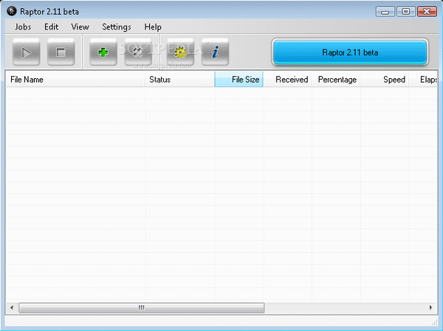Click the Raptor app icon in title bar
443x331 pixels.
(x=12, y=11)
